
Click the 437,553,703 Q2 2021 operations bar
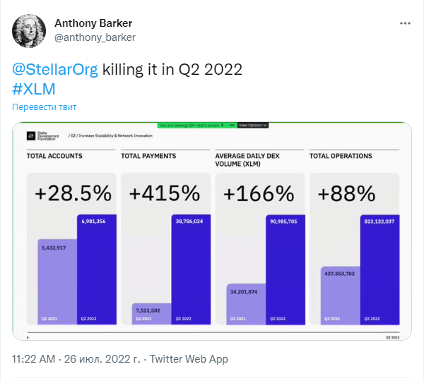click(x=341, y=296)
